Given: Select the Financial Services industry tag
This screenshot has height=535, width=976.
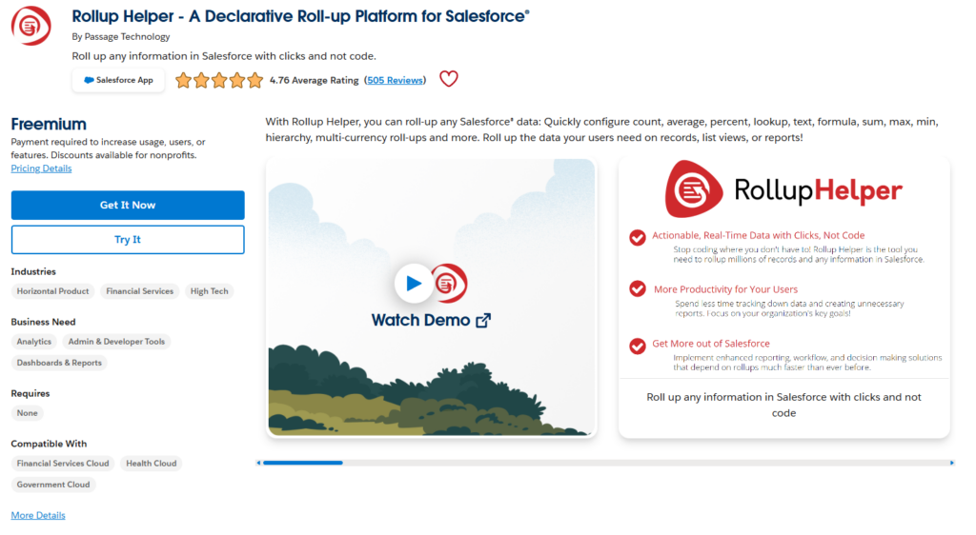Looking at the screenshot, I should tap(139, 290).
